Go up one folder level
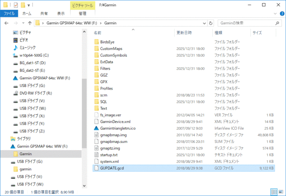Viewport: 286px width, 196px height. [x=30, y=23]
